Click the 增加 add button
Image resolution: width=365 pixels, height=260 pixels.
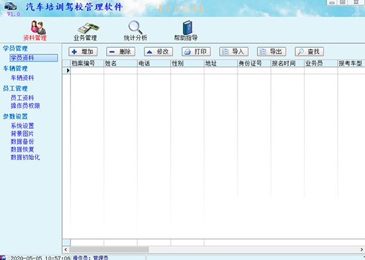click(83, 52)
